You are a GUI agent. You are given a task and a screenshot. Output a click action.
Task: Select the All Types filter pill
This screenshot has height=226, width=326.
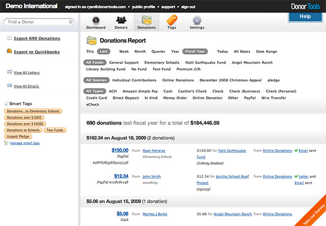pos(94,91)
